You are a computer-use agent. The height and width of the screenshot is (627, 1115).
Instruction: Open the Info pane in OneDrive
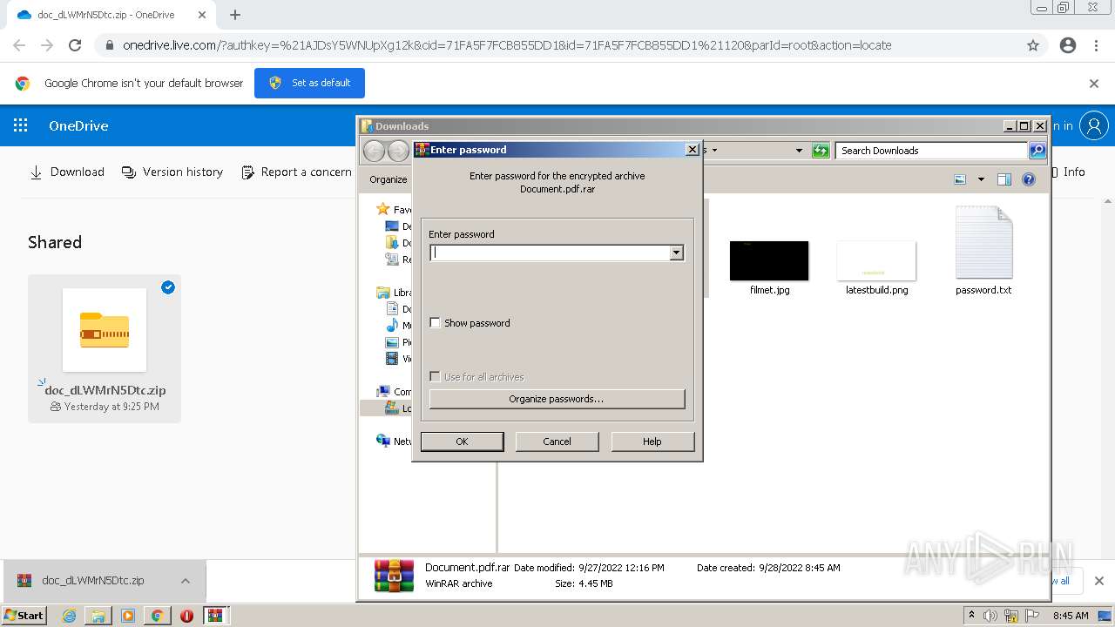point(1068,172)
